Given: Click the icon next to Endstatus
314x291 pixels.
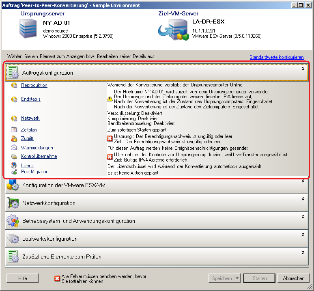Looking at the screenshot, I should coord(14,99).
